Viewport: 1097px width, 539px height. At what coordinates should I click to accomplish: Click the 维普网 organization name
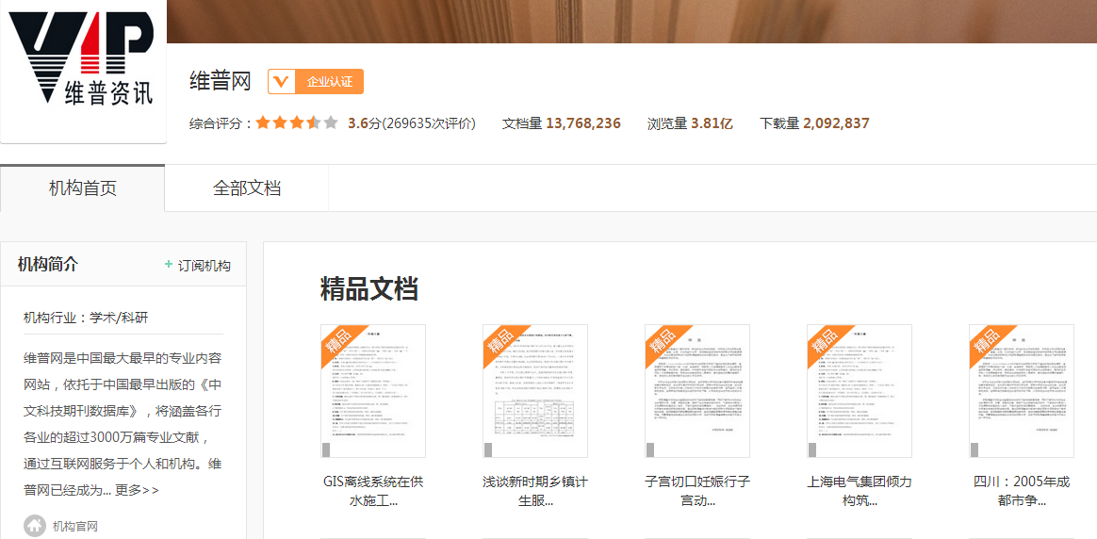pyautogui.click(x=221, y=81)
